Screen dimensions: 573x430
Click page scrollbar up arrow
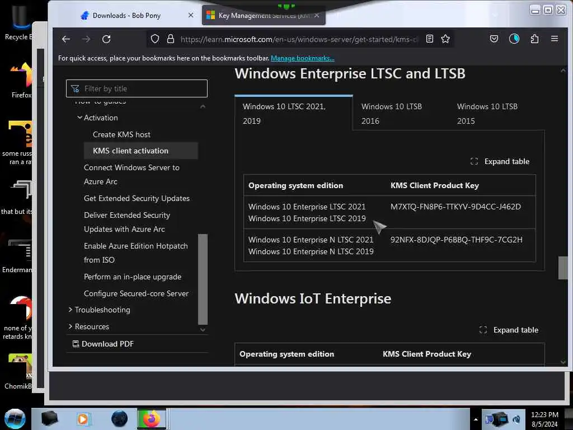pyautogui.click(x=563, y=71)
